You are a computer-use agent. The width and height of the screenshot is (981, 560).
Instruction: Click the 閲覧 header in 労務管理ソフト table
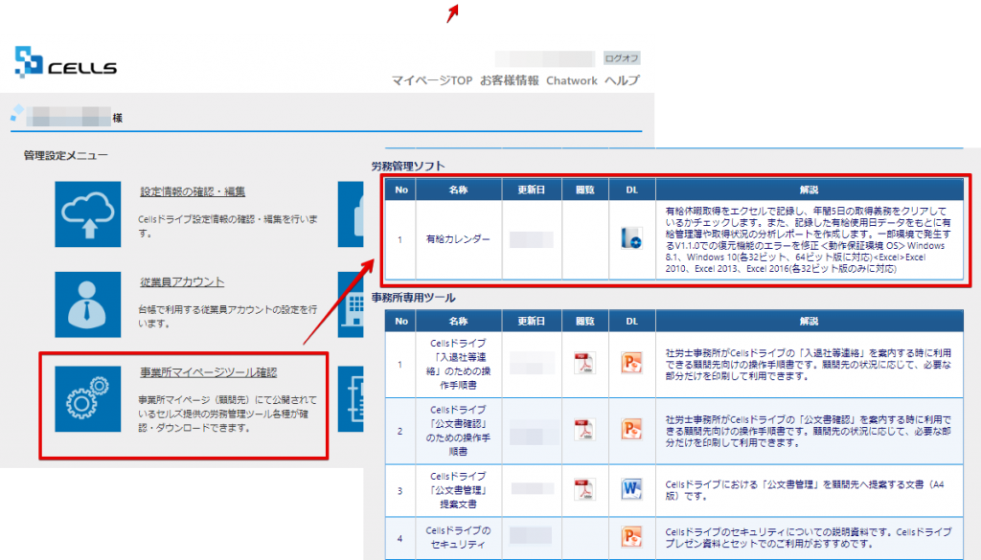tap(585, 190)
